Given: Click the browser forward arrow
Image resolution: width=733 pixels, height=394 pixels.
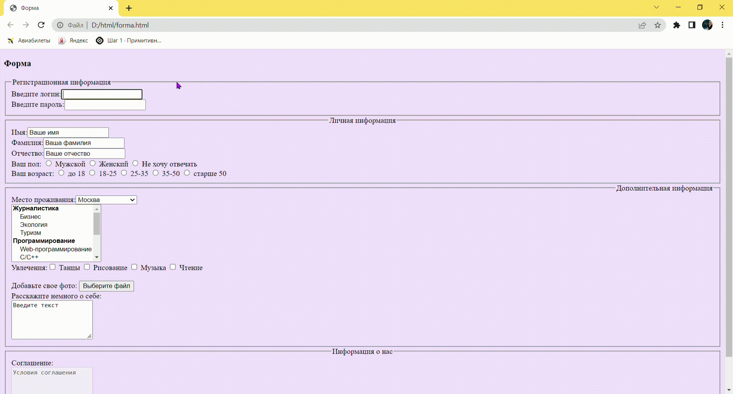Looking at the screenshot, I should [x=26, y=25].
